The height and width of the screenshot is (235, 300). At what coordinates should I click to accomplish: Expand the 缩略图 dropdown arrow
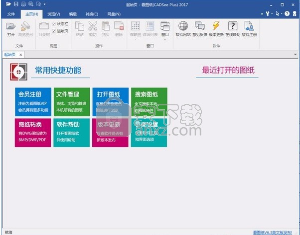(136, 39)
